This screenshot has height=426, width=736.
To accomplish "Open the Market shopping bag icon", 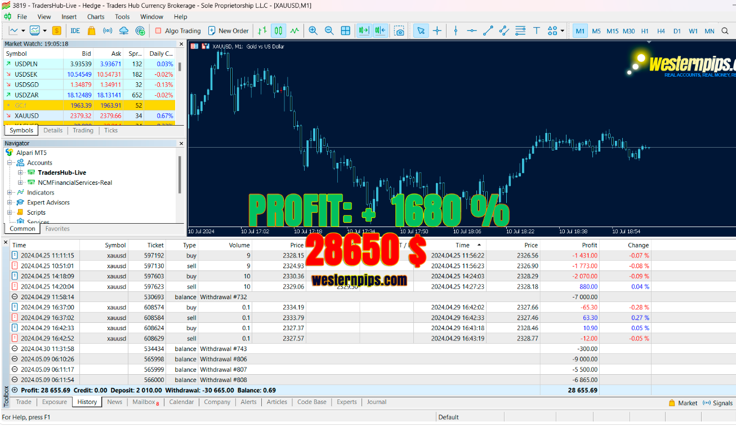I will [91, 30].
